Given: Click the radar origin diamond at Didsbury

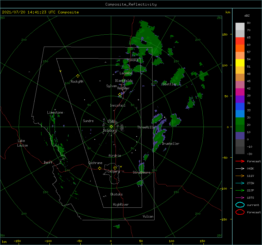Looking at the screenshot, I should pyautogui.click(x=111, y=127).
